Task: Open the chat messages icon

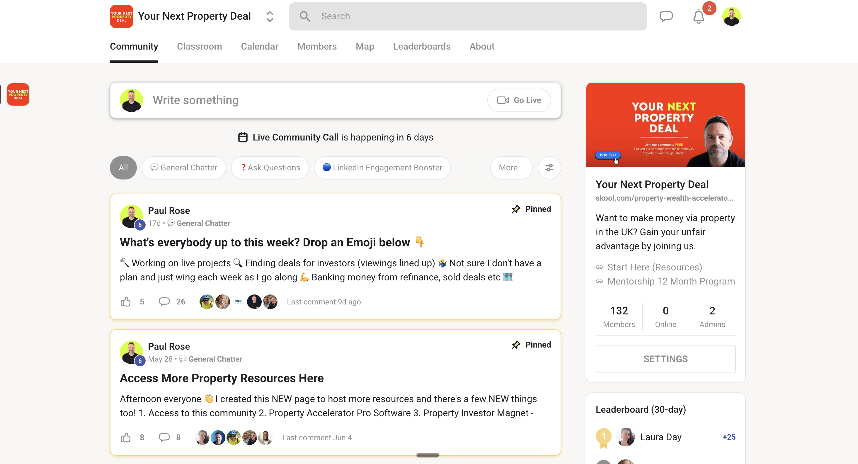Action: point(666,16)
